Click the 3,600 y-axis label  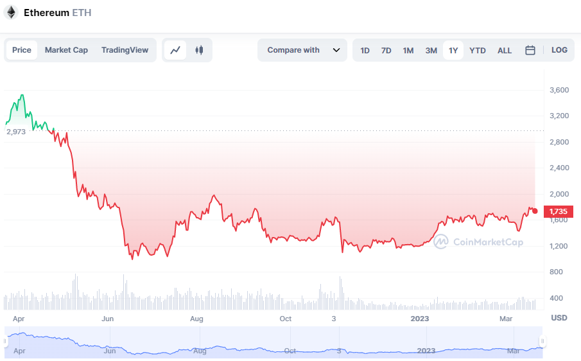(559, 90)
